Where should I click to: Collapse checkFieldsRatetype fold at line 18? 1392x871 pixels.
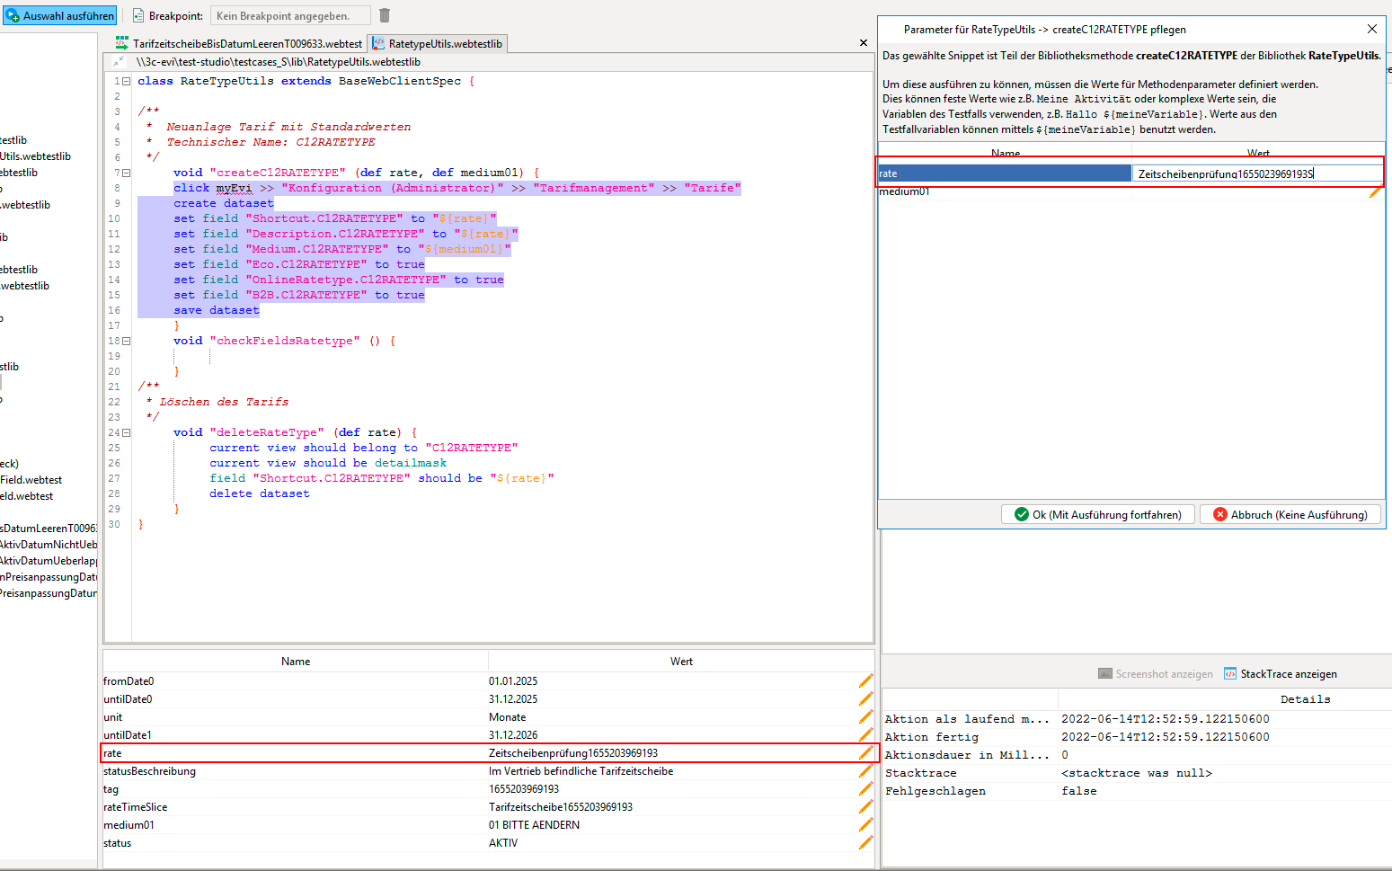127,341
